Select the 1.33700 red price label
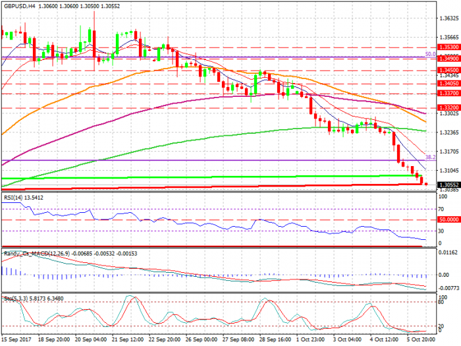 pos(448,94)
